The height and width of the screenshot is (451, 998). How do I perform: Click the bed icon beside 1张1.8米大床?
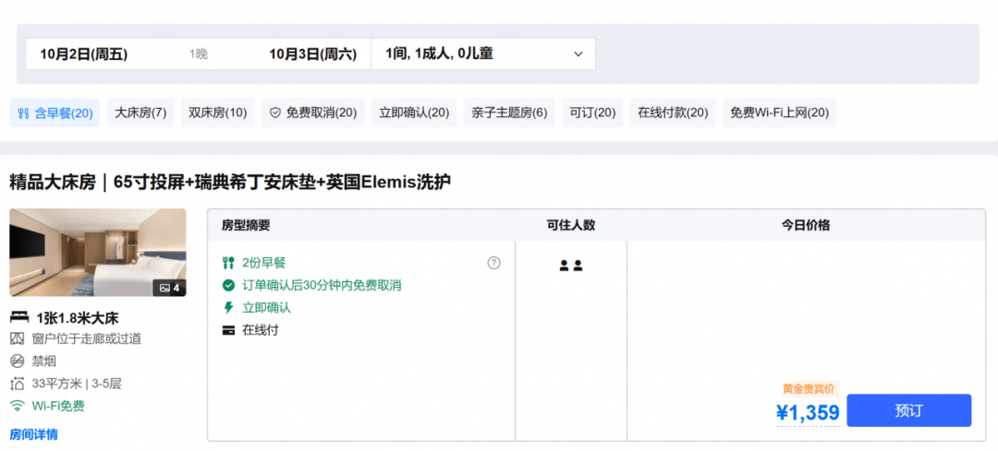pyautogui.click(x=19, y=317)
